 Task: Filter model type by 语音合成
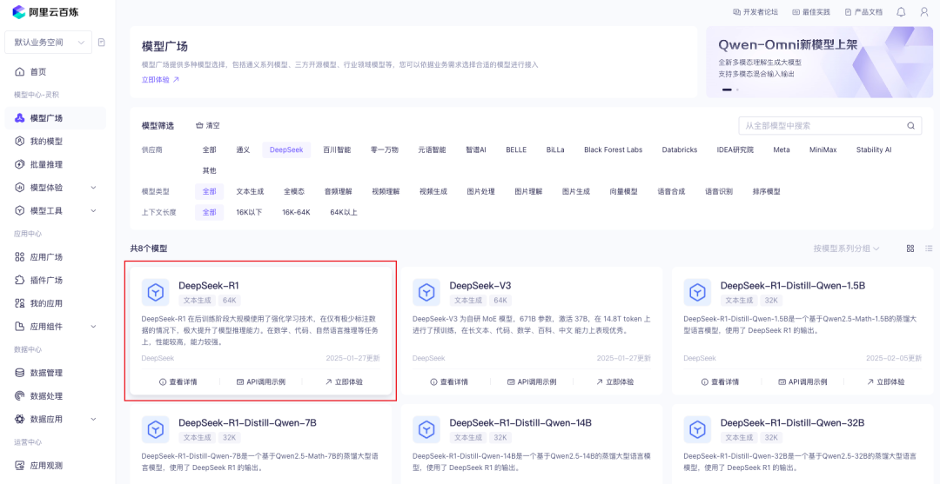[x=671, y=192]
